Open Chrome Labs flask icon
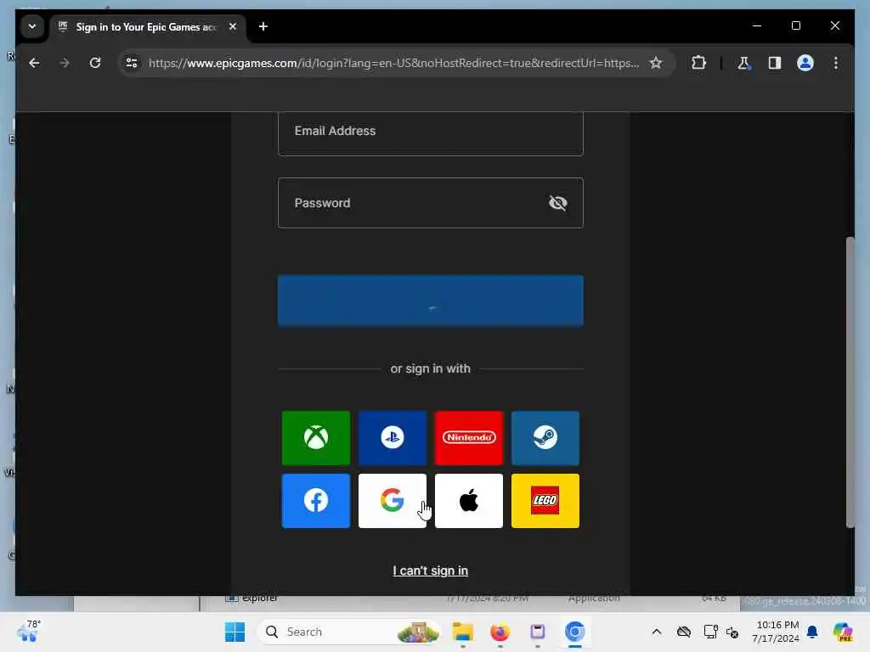 tap(743, 63)
